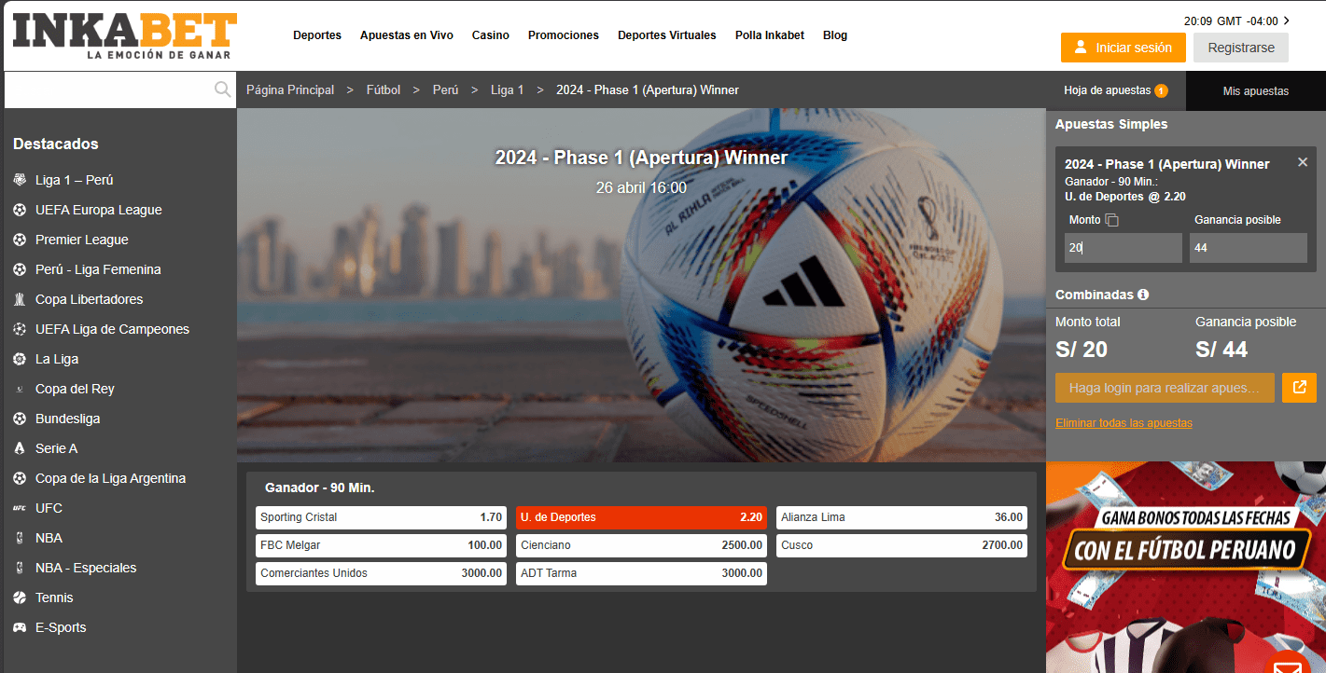Deselect the U. de Deportes 2.20 odds
Screen dimensions: 1326x673
641,517
